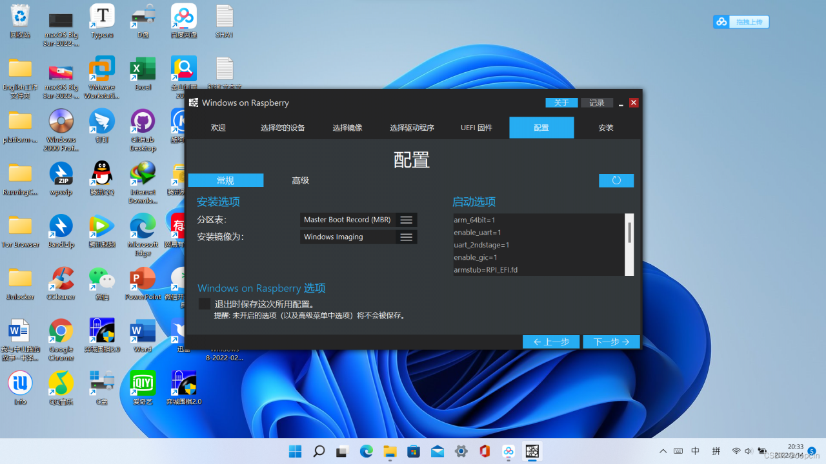Open GitHub Desktop shortcut
The image size is (826, 464).
click(x=143, y=130)
